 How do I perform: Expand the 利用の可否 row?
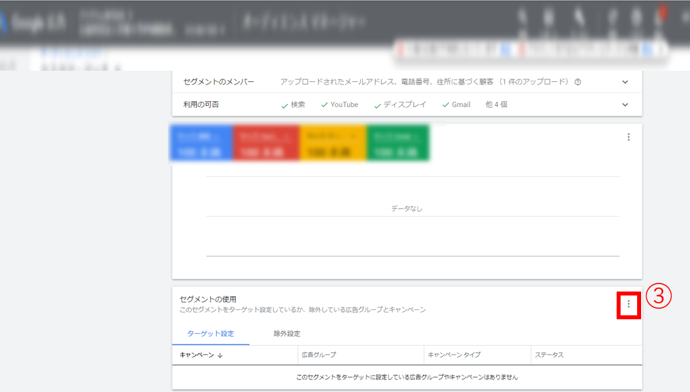click(625, 104)
